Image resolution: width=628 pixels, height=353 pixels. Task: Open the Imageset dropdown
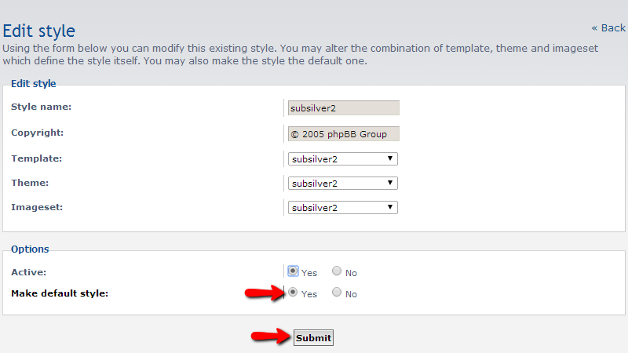[343, 208]
